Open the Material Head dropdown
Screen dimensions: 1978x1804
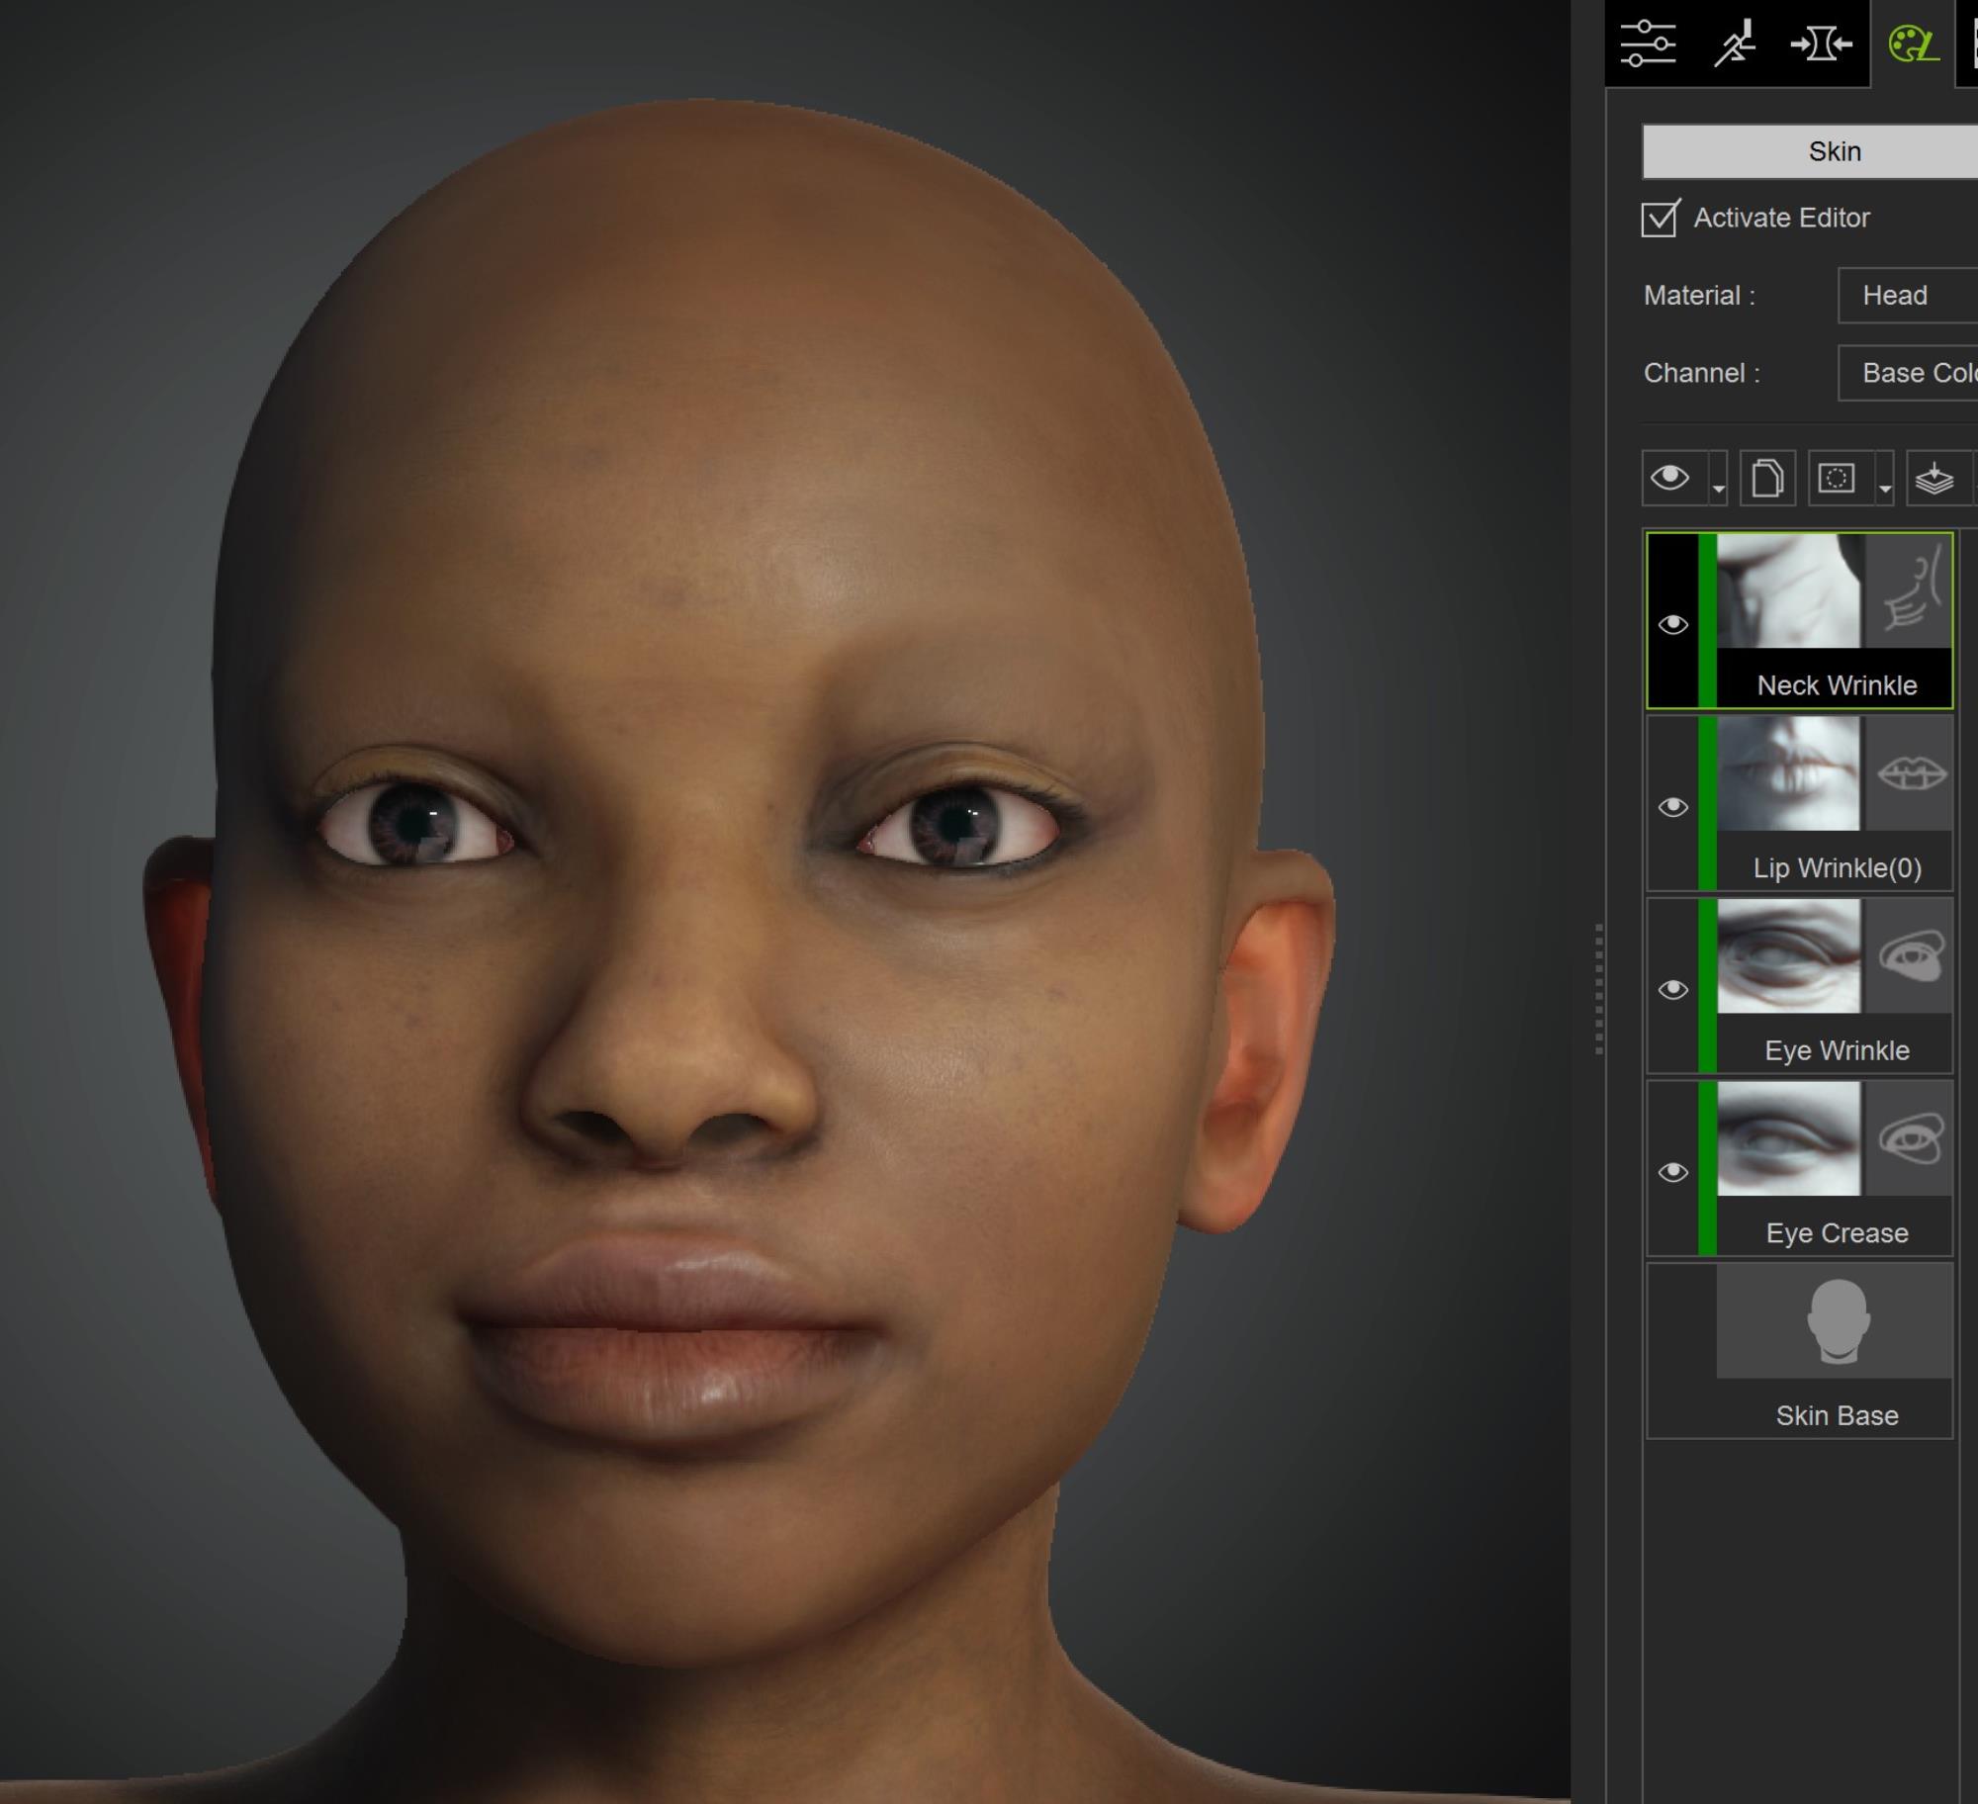1908,295
